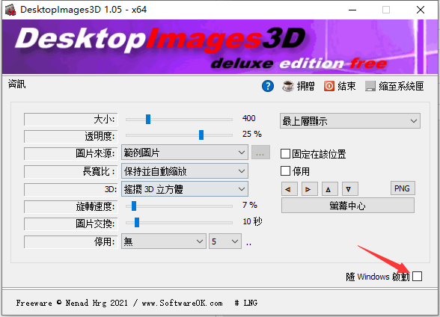Click the DesktopImages3D banner image
This screenshot has height=317, width=440.
click(220, 47)
